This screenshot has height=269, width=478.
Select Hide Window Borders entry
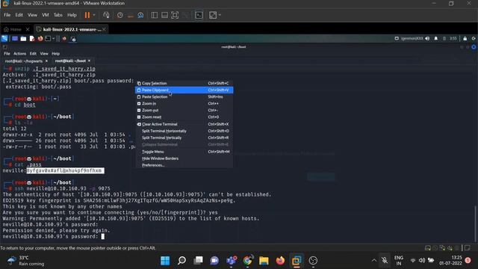(184, 158)
